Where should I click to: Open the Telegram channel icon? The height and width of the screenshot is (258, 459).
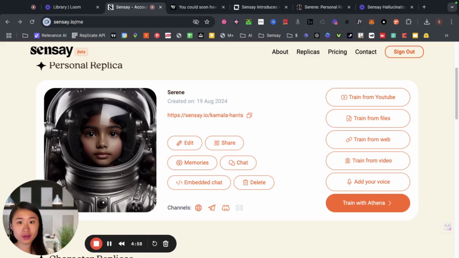pos(212,208)
